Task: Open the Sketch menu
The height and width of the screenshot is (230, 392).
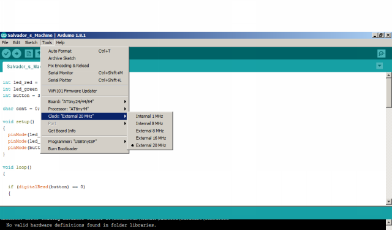Action: point(31,42)
